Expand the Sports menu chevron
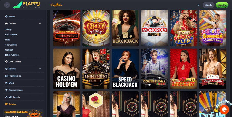 click(40, 69)
